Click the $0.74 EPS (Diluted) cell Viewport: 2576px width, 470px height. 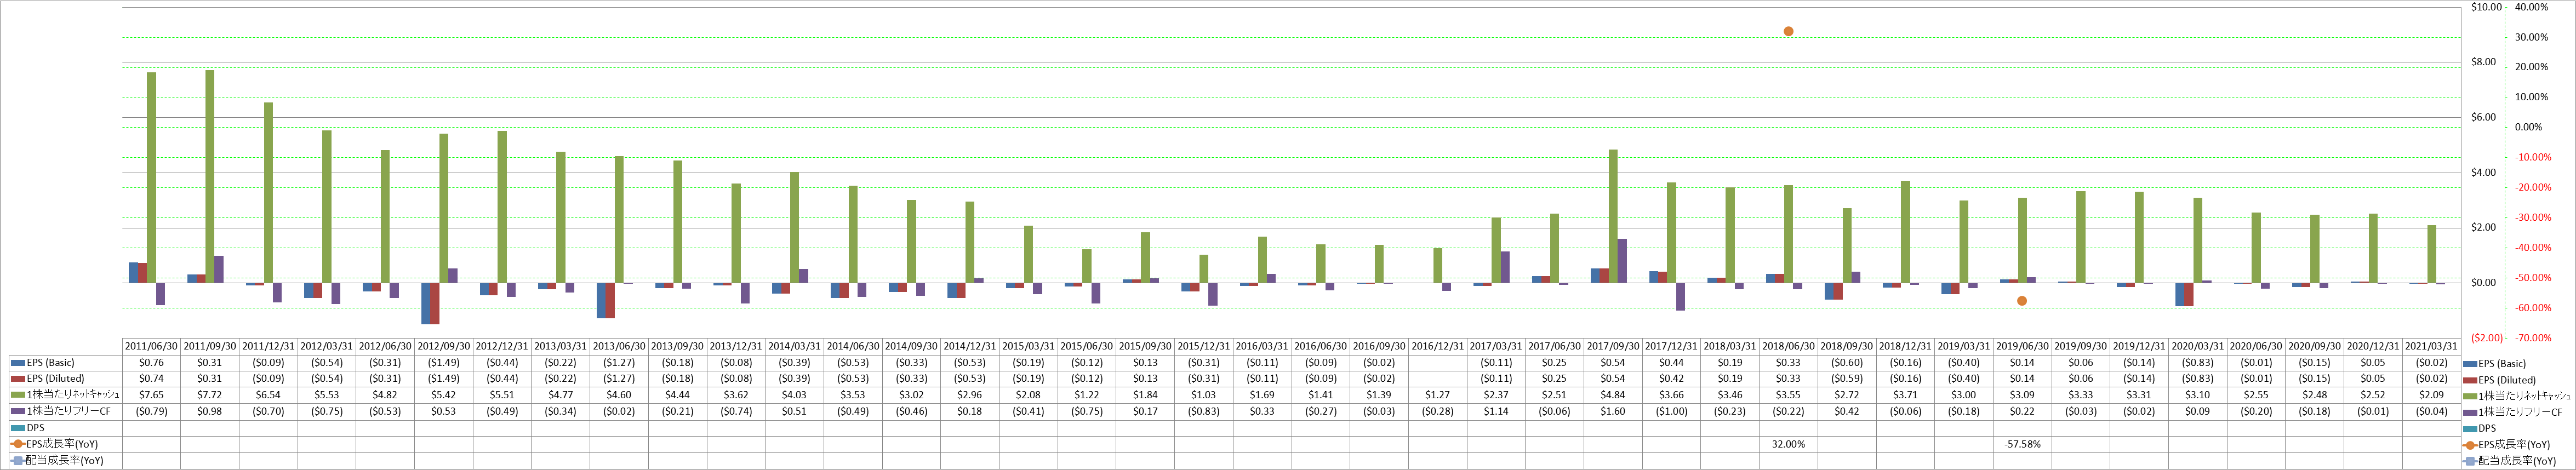[151, 379]
